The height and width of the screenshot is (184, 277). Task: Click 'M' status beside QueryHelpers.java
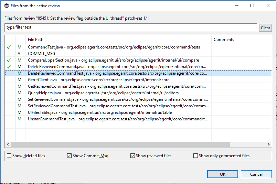click(19, 93)
